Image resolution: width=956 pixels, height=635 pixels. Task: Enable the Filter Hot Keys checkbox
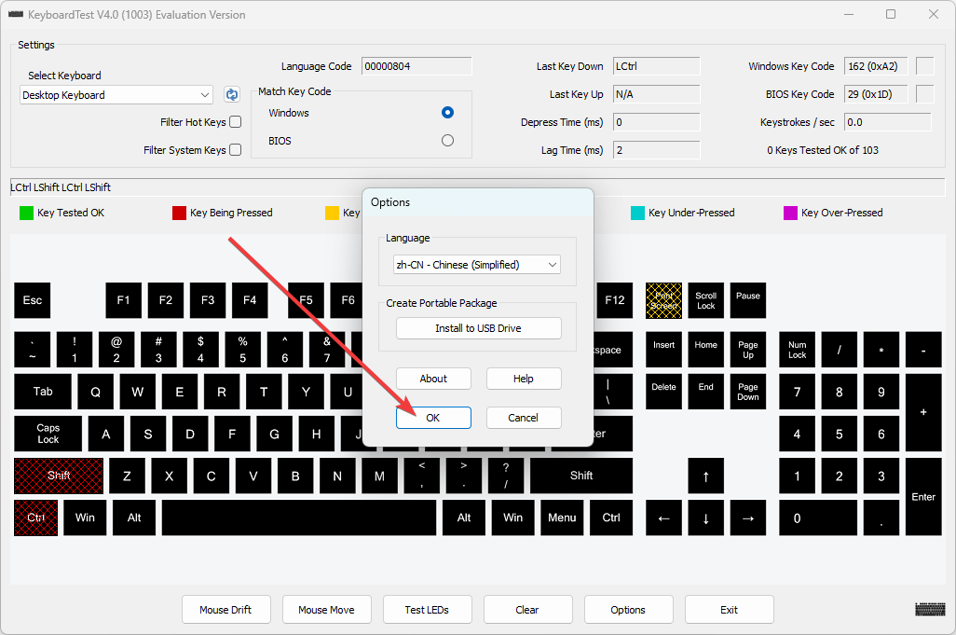coord(235,120)
